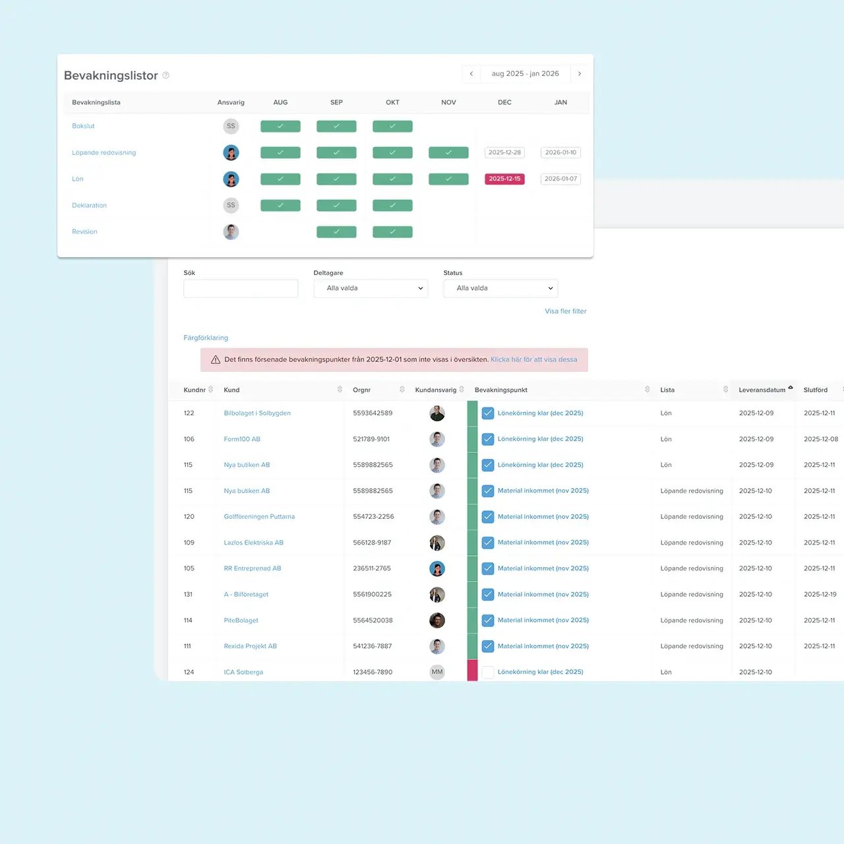Click sort icon on Bevakningspunkt column
The image size is (844, 844).
648,390
